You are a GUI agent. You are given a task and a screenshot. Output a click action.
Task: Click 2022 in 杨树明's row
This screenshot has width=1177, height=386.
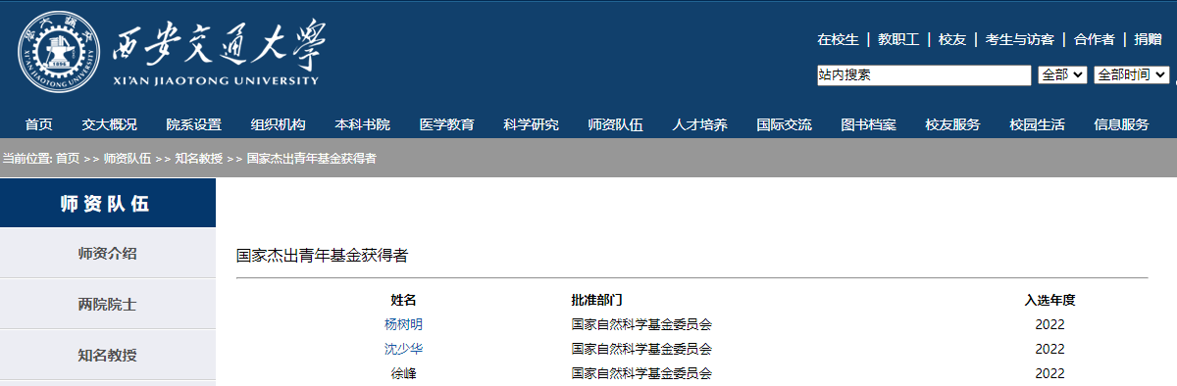[1049, 324]
